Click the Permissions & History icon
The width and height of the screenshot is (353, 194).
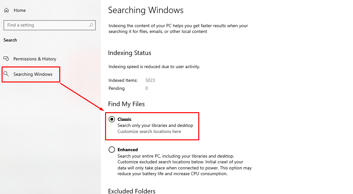(x=6, y=59)
